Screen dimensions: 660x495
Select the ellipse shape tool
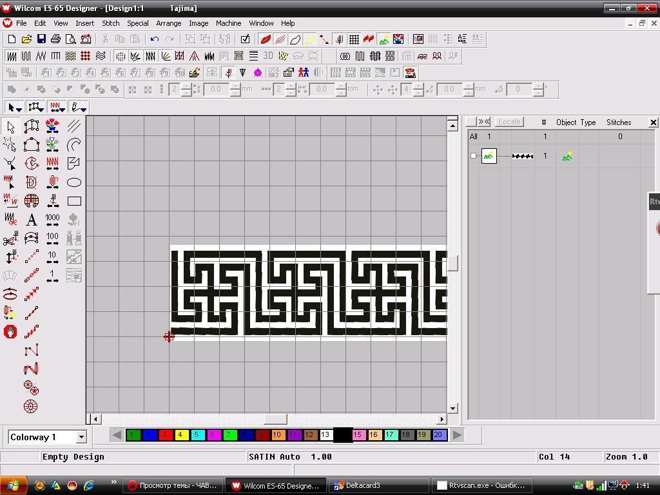coord(74,182)
